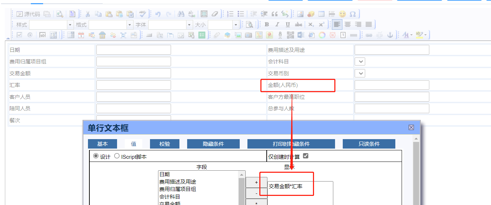Click the minus operator button

257,193
